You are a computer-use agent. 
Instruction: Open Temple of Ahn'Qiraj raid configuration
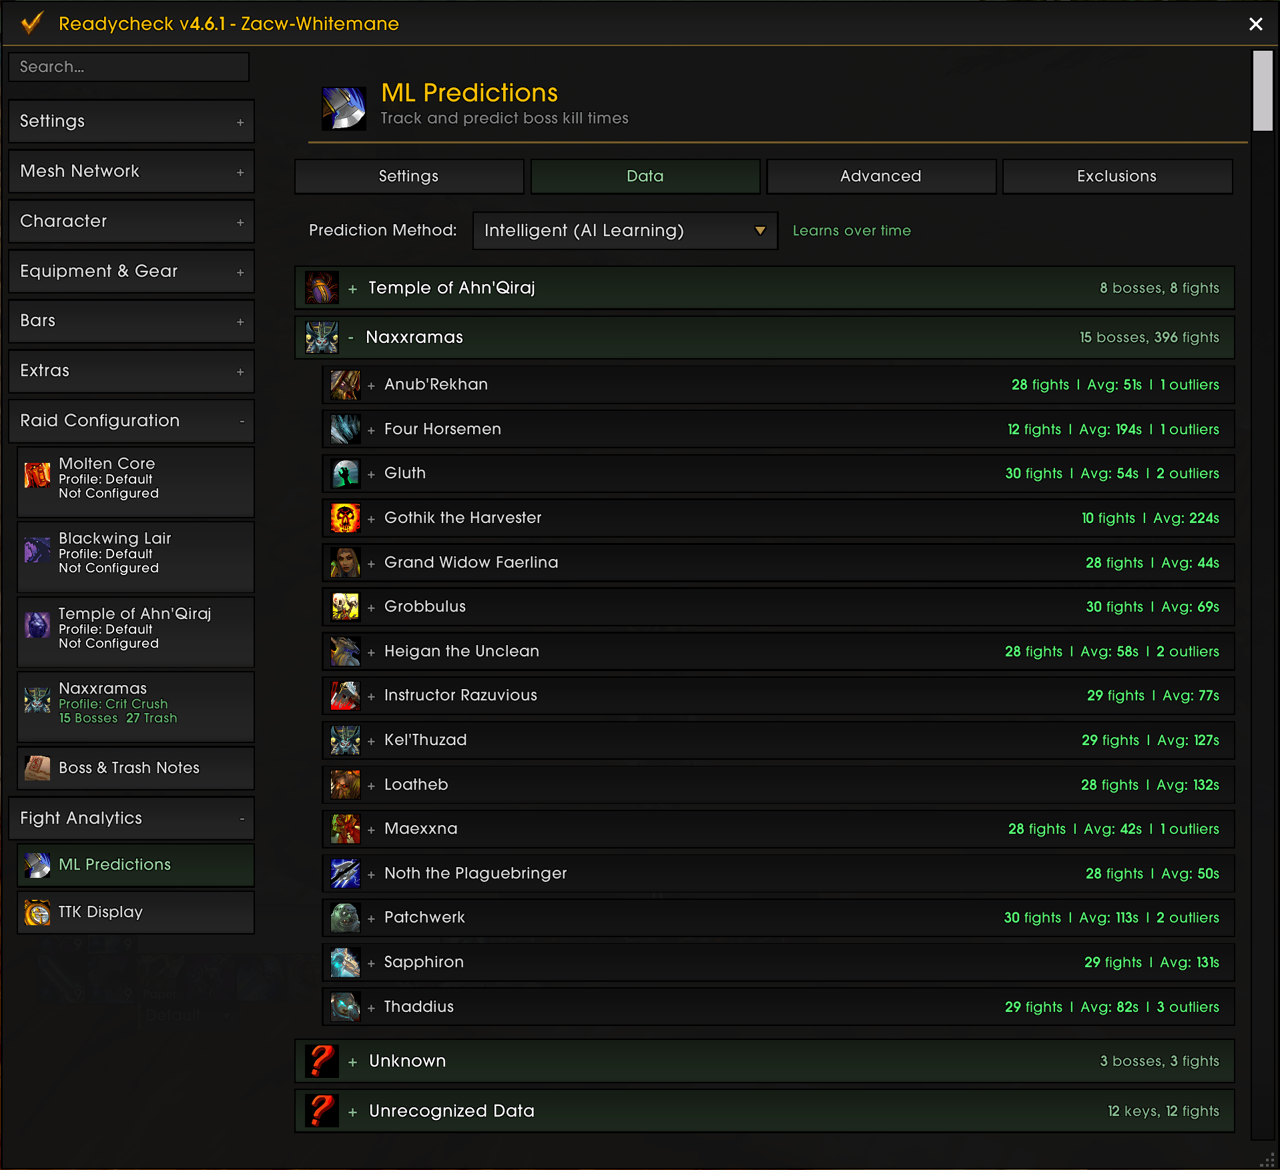pyautogui.click(x=135, y=632)
